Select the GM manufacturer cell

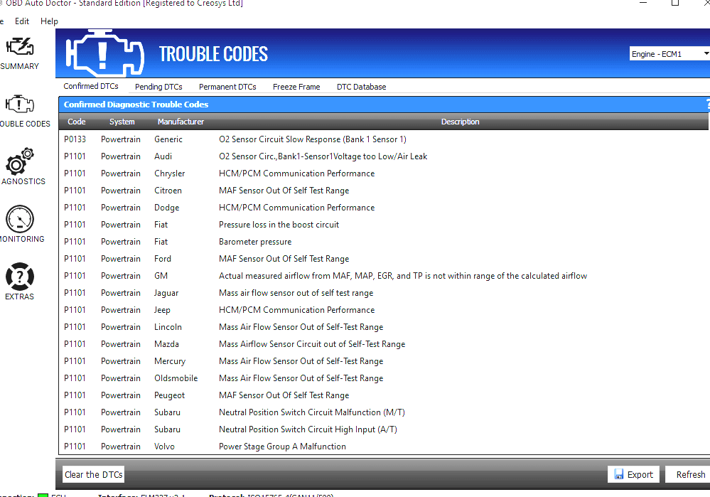point(161,276)
